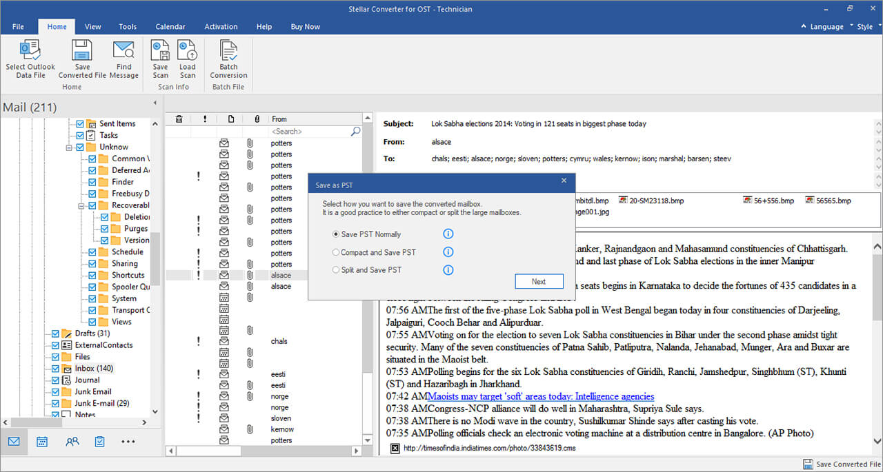Select the Save PST Normally option
The image size is (883, 472).
point(337,234)
